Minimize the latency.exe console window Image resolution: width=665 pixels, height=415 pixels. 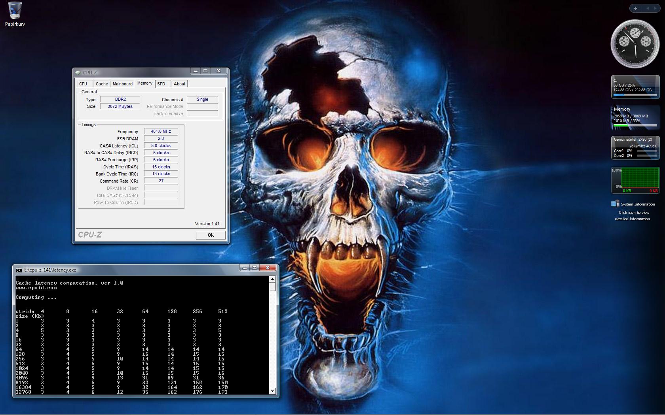click(245, 268)
